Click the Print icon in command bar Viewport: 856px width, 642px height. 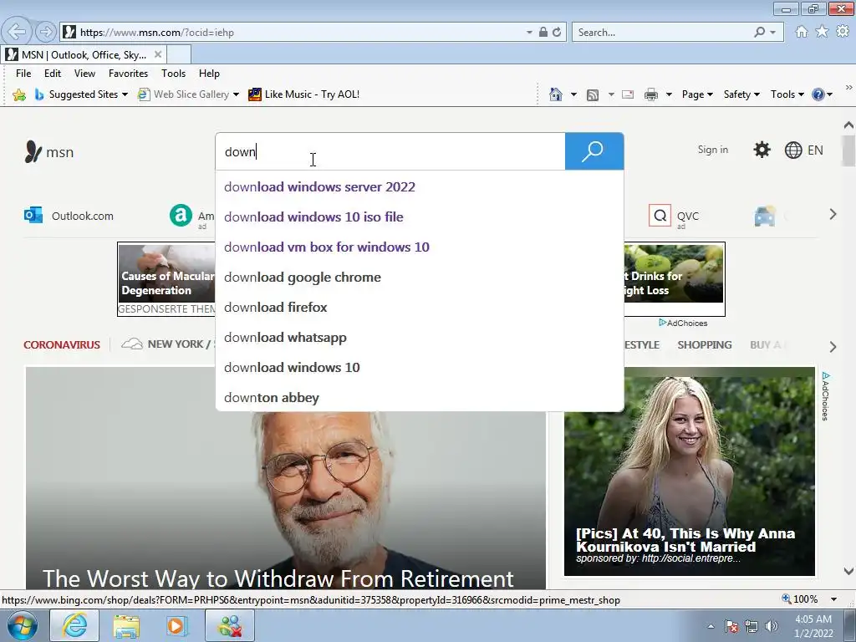coord(650,94)
